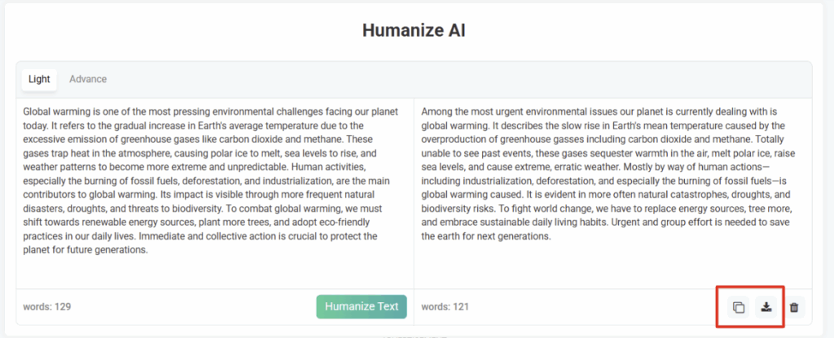Copy the humanized output text
Viewport: 834px width, 338px height.
click(739, 307)
